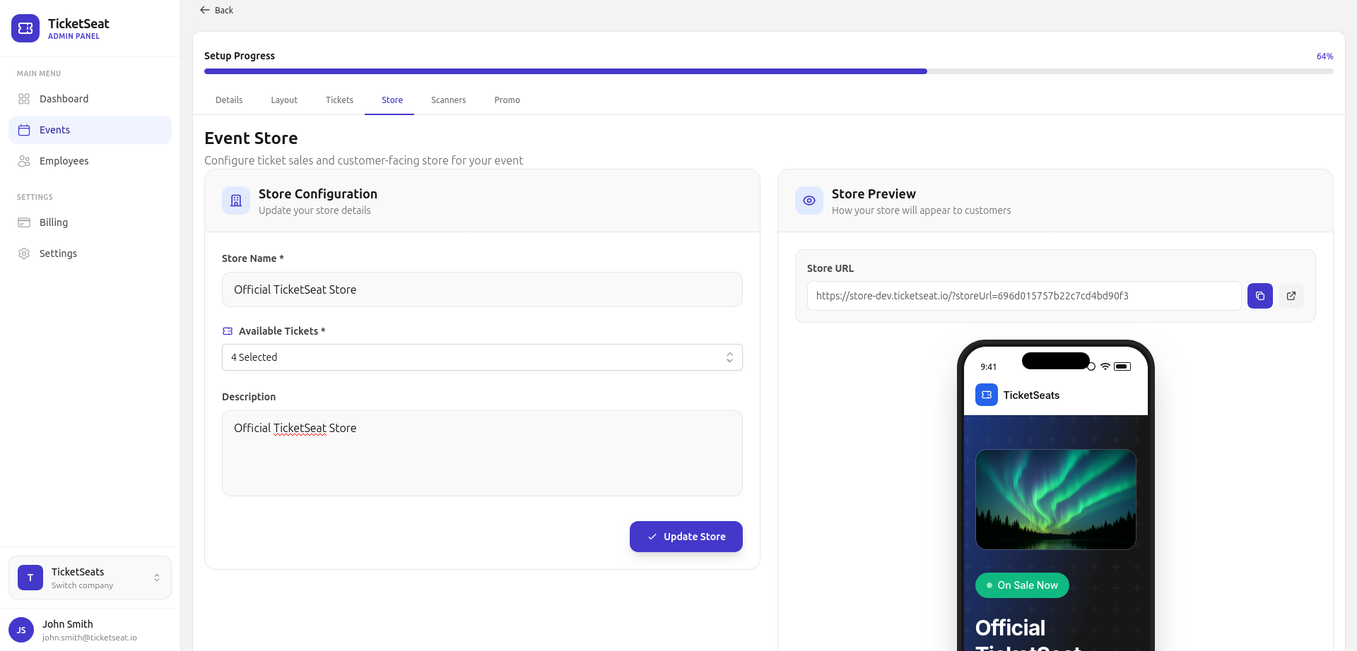Image resolution: width=1357 pixels, height=651 pixels.
Task: Switch to the Promo tab
Action: pos(507,100)
